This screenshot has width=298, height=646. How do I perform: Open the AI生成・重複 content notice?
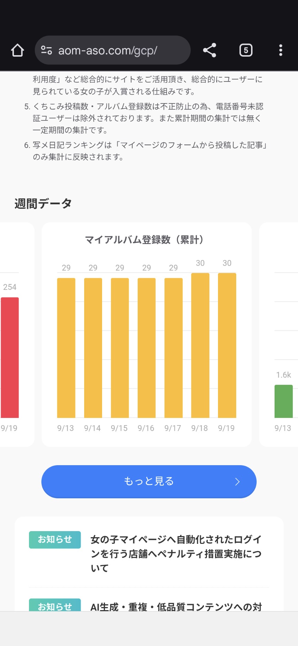(176, 606)
